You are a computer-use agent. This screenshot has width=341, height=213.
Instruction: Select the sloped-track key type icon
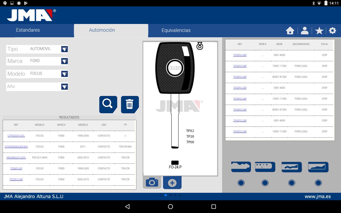(x=318, y=167)
